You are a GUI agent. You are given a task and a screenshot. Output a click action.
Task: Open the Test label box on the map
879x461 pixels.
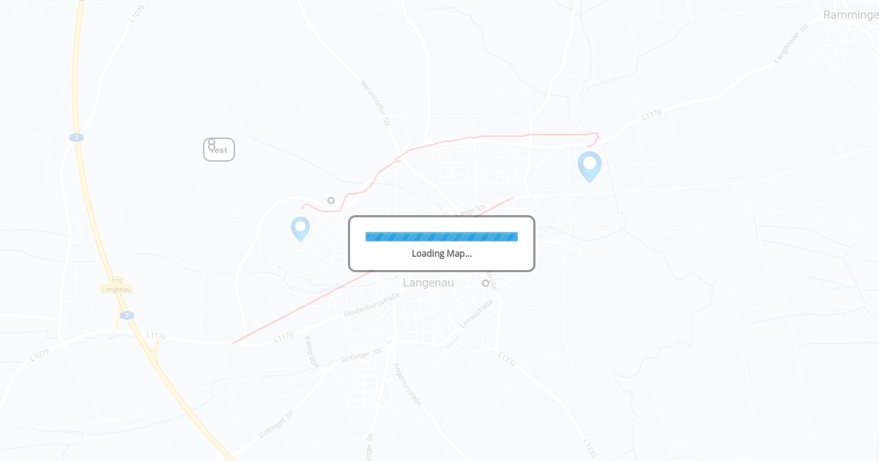pos(219,149)
